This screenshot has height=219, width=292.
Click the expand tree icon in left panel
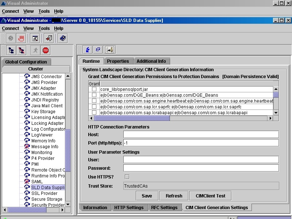coord(11,50)
